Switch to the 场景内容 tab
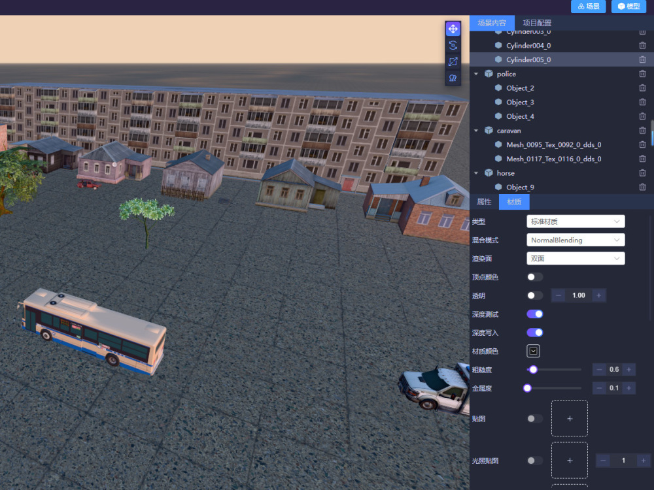Viewport: 654px width, 490px height. pyautogui.click(x=492, y=23)
